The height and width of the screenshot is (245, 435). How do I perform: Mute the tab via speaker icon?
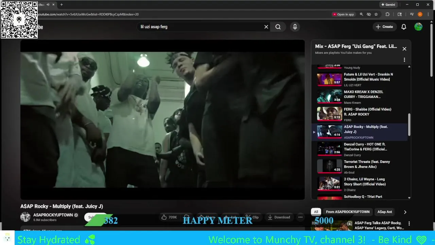click(x=48, y=5)
